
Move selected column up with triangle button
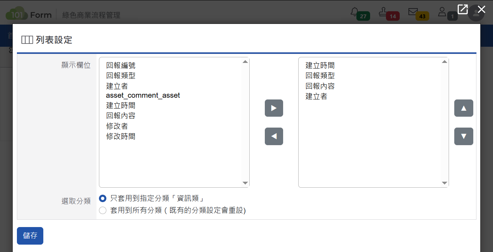click(x=463, y=108)
